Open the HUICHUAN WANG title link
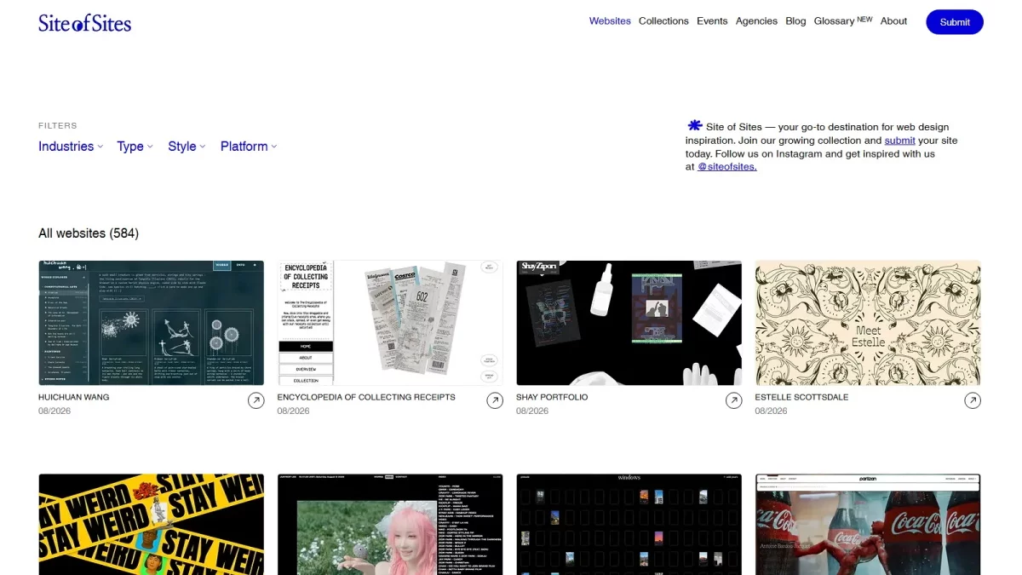This screenshot has height=575, width=1022. pos(74,397)
